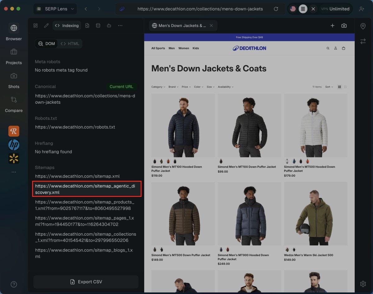Screen dimensions: 373x294
Task: Expand the Price filter
Action: coord(186,87)
